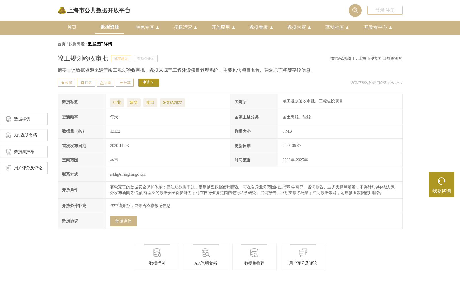This screenshot has height=287, width=460.
Task: Expand the 开放应用 dropdown menu
Action: [x=223, y=27]
